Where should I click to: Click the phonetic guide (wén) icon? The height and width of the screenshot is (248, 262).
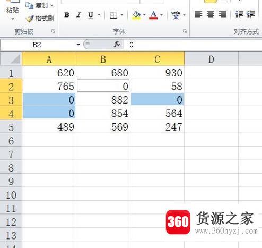pos(176,15)
